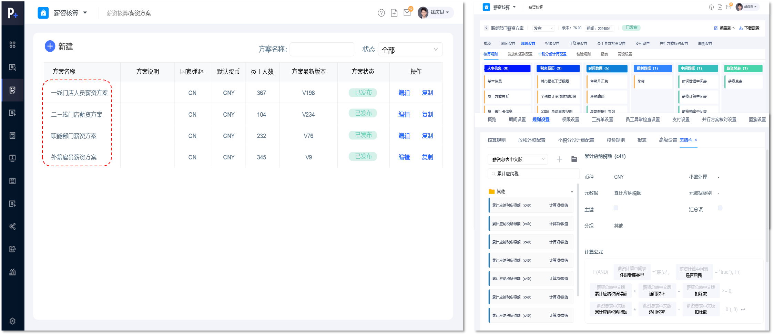
Task: Open the 薪资总表中文版 dropdown
Action: pos(518,159)
